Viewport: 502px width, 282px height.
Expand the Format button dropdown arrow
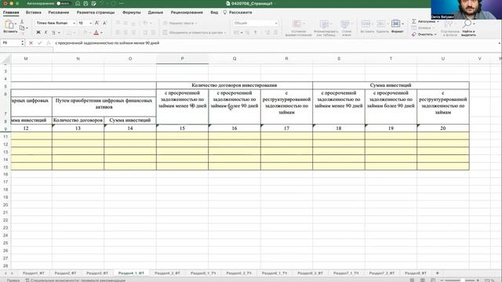coord(402,24)
